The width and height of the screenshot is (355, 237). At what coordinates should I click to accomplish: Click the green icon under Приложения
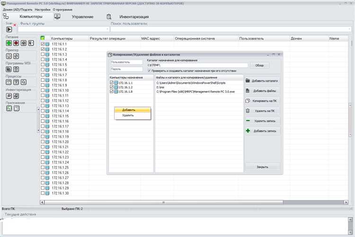(9, 108)
